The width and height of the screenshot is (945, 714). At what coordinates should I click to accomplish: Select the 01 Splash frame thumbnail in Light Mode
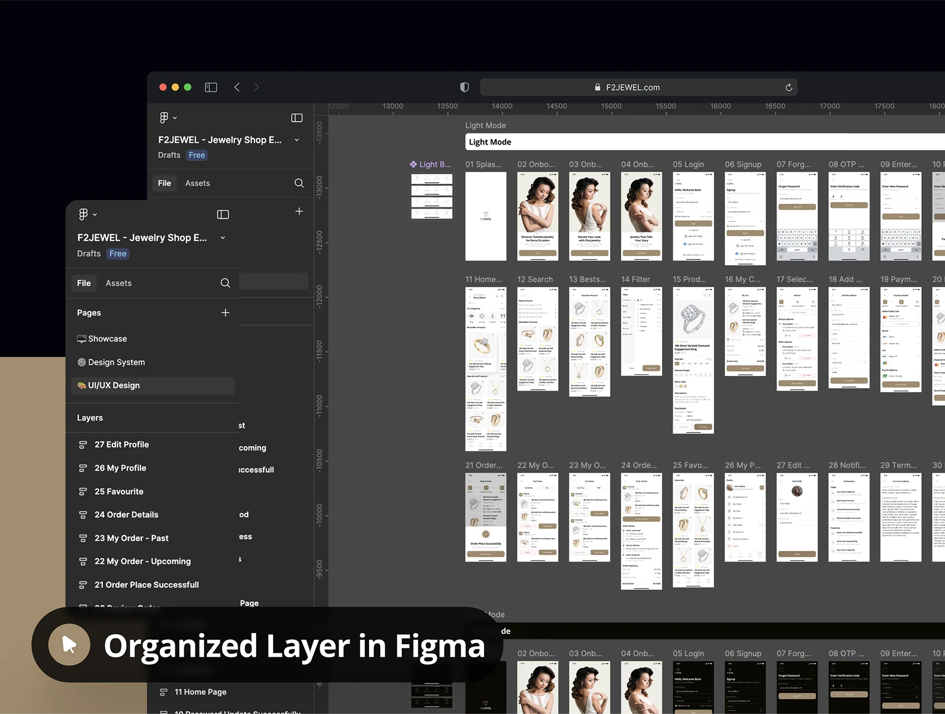486,216
